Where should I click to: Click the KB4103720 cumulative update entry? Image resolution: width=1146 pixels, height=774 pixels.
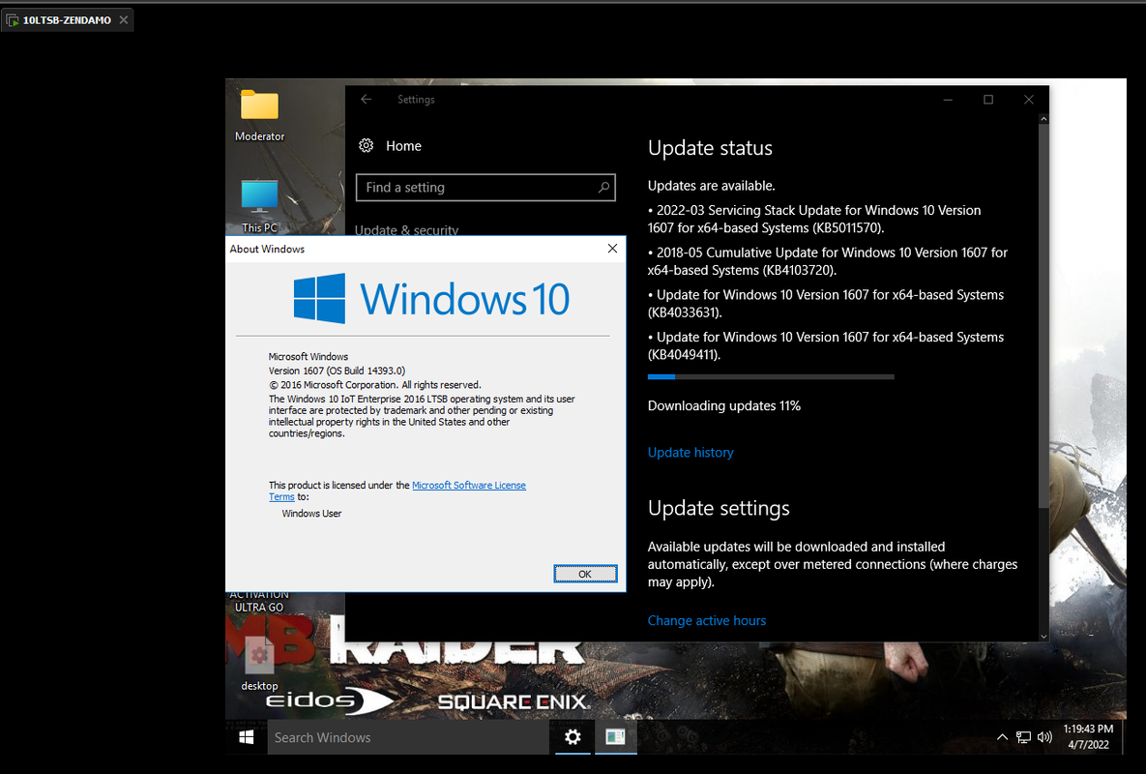tap(827, 261)
